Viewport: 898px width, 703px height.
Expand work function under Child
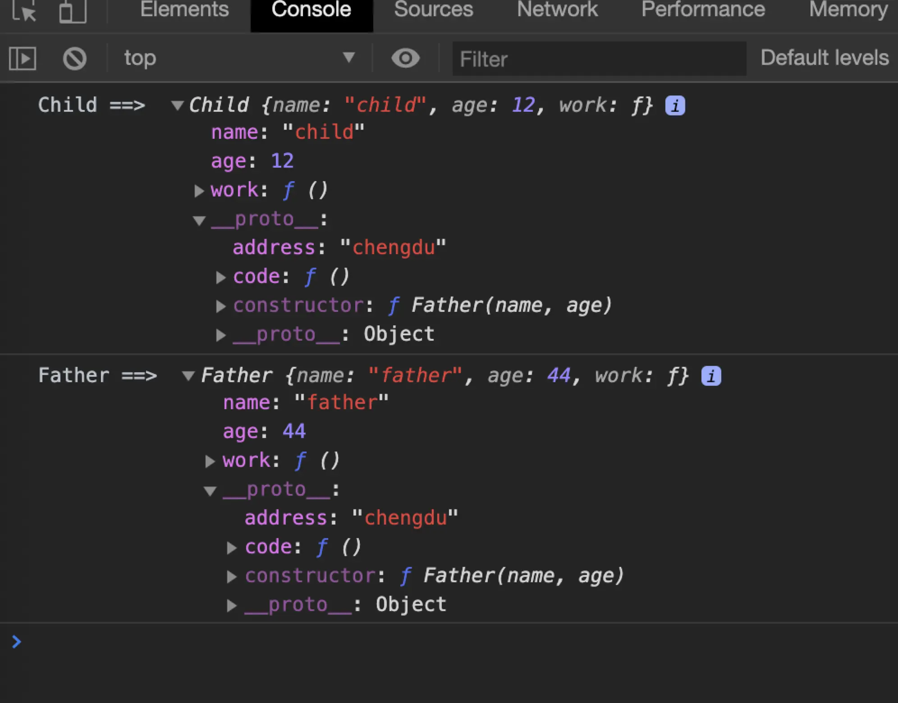pos(199,191)
